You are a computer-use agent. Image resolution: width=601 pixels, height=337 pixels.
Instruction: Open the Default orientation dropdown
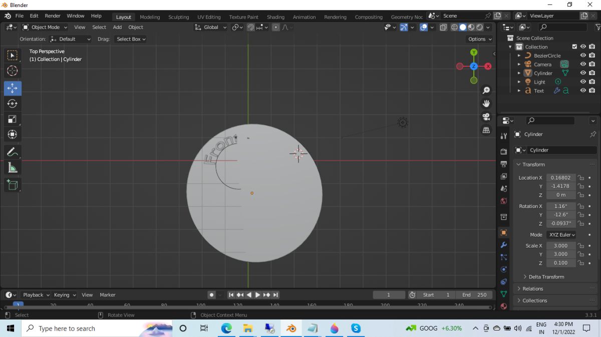click(71, 39)
